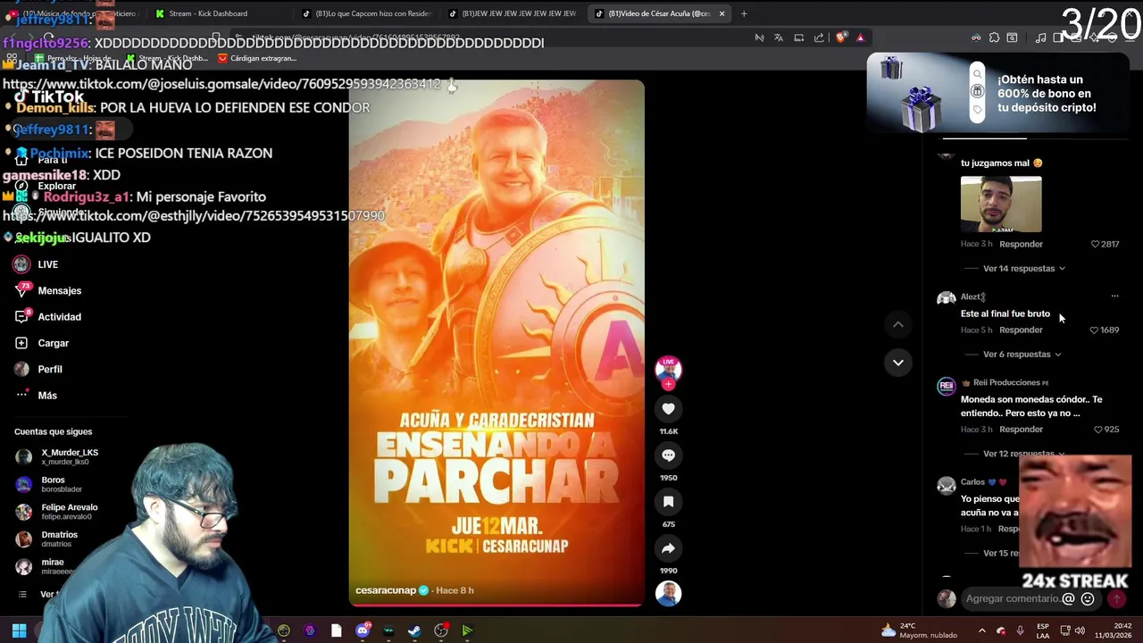Like the comment with 2817 likes

1095,244
